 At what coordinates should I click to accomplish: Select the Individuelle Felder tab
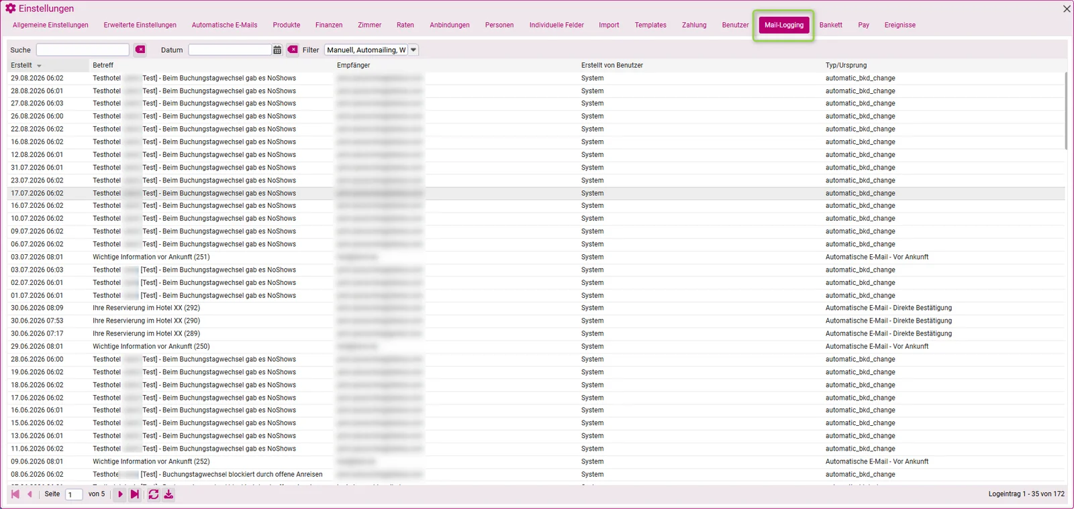[x=556, y=25]
